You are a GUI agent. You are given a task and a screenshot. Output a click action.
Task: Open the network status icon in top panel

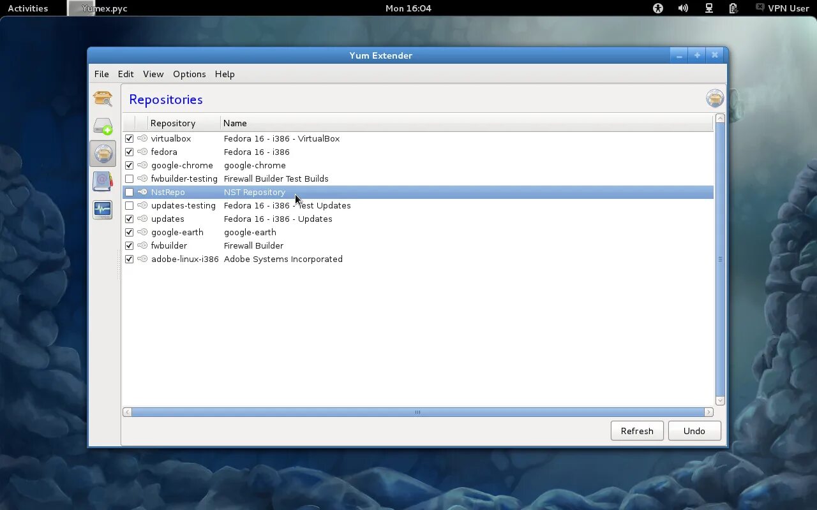708,8
